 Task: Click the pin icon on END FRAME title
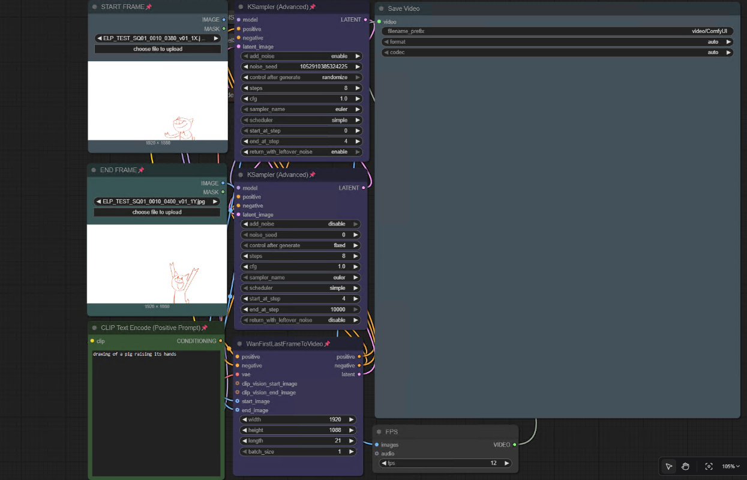(141, 170)
